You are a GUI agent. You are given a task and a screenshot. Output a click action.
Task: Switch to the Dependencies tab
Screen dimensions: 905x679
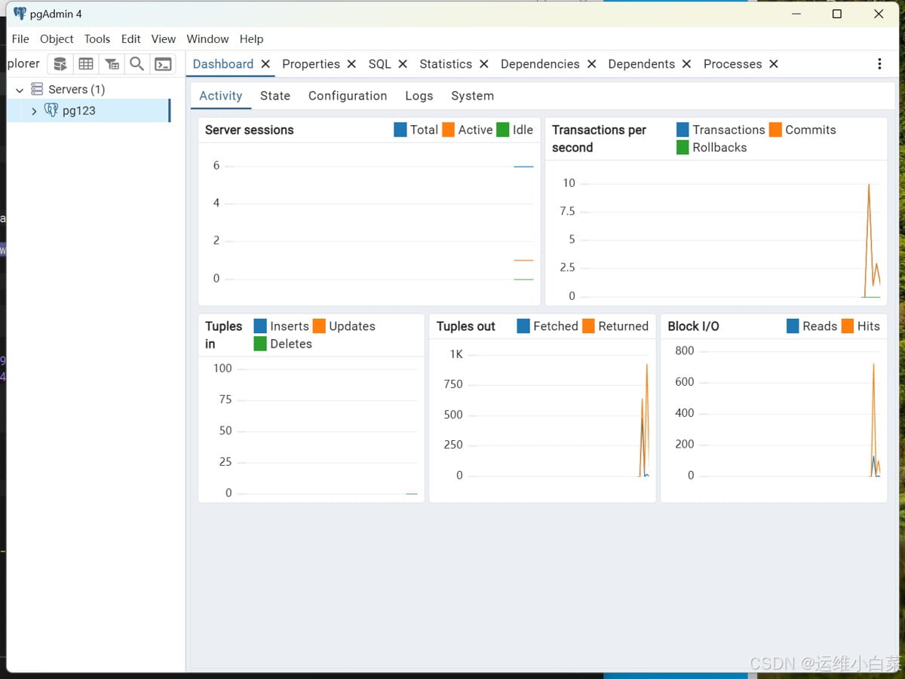click(540, 64)
